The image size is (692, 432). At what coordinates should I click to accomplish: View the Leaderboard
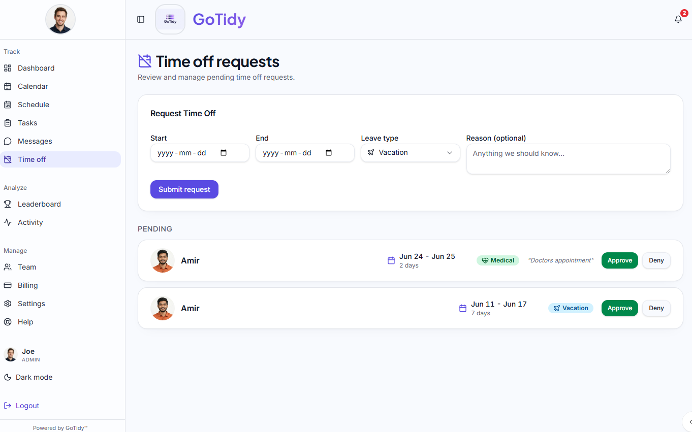60,204
